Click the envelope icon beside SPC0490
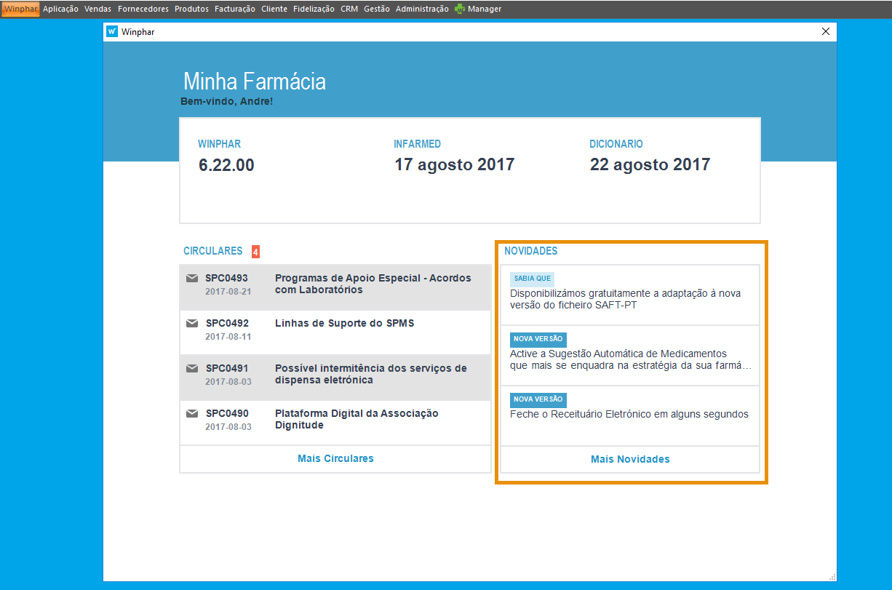892x590 pixels. pyautogui.click(x=192, y=413)
